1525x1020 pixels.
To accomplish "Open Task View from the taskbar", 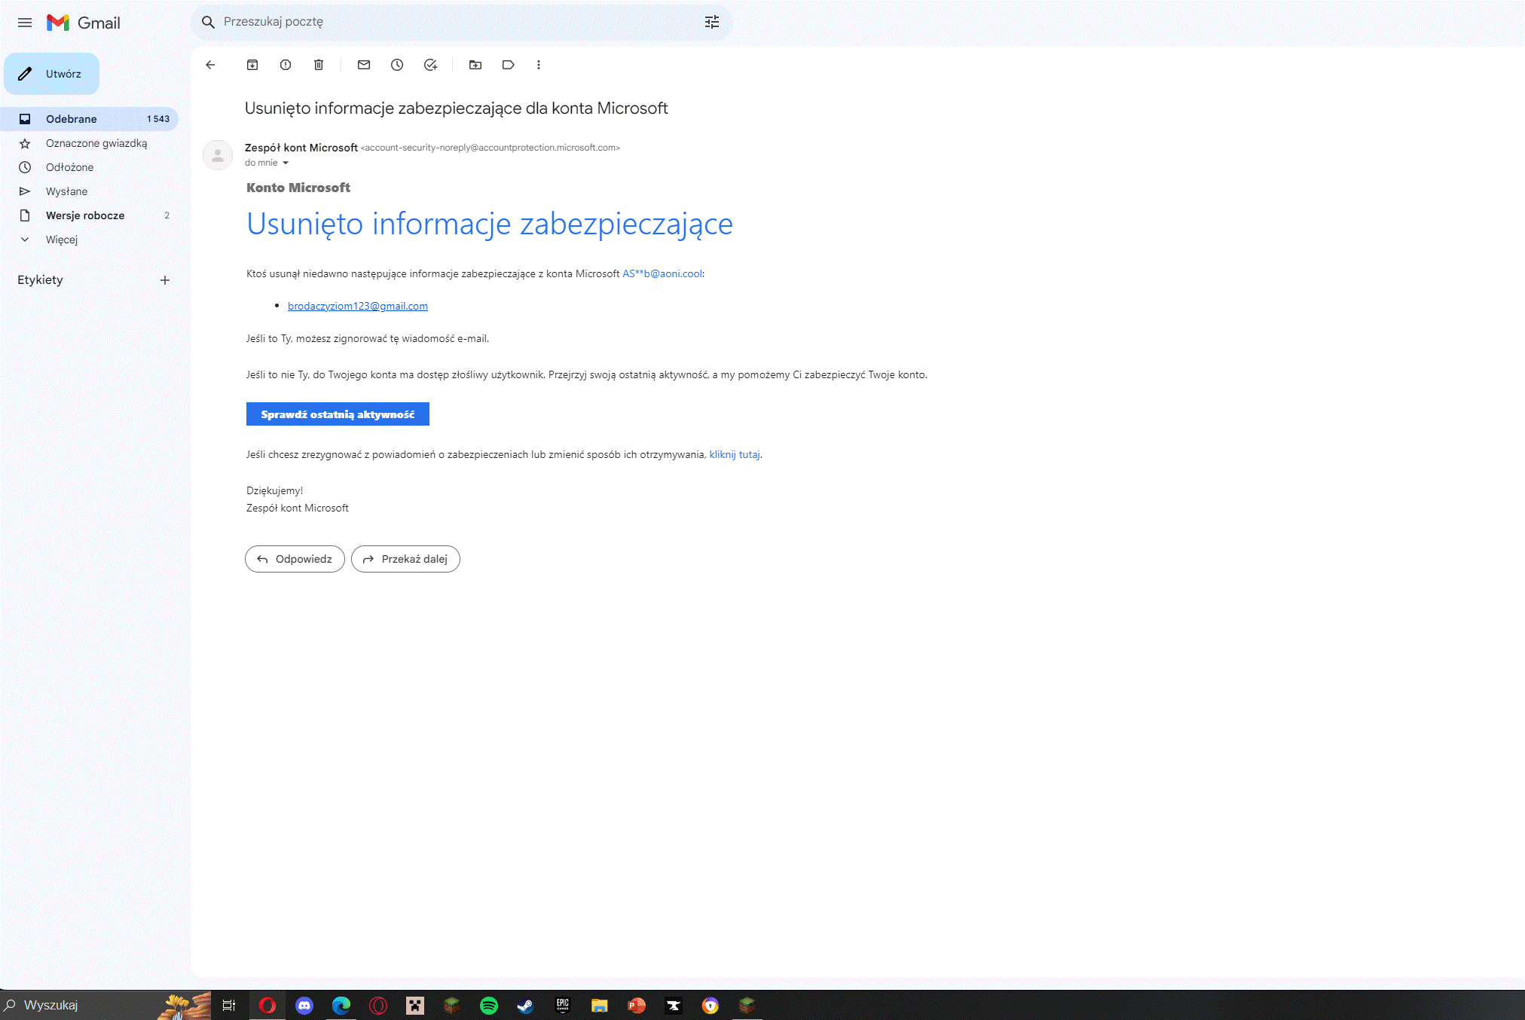I will click(x=229, y=1005).
